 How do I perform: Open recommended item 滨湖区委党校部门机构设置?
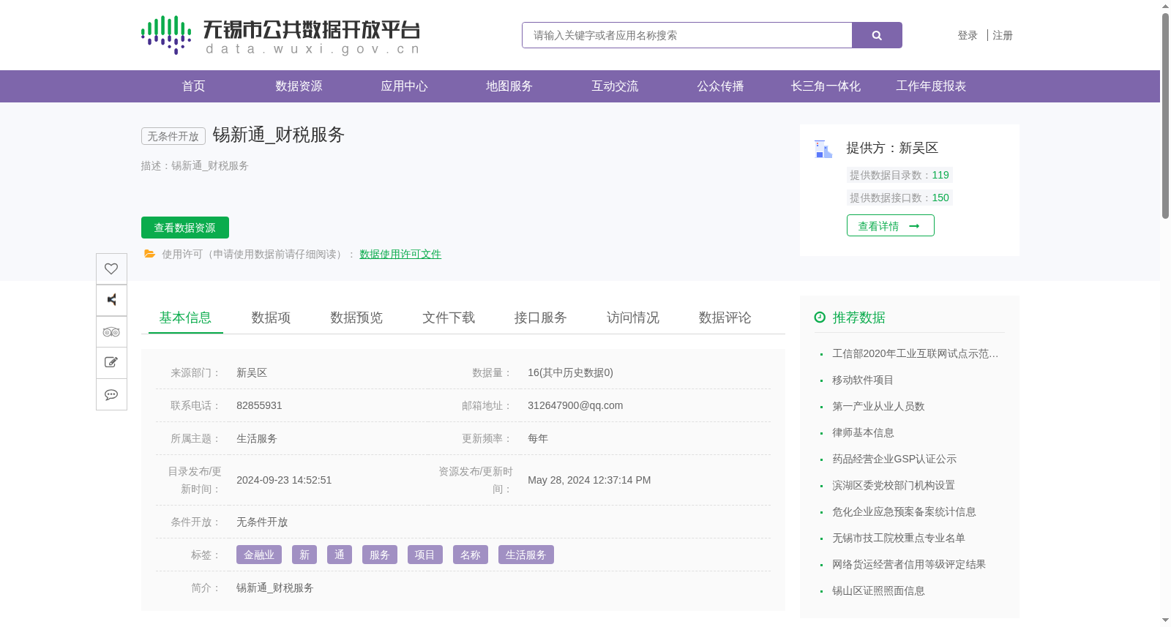(x=894, y=485)
